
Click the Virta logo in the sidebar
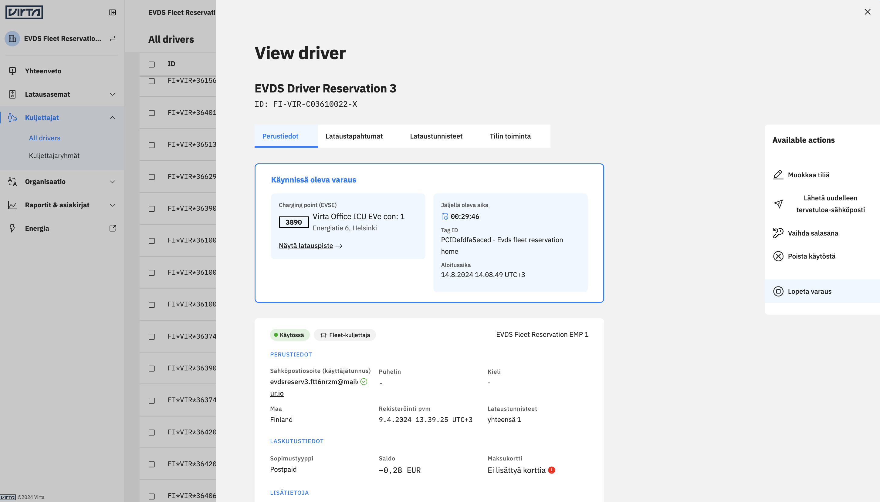(x=24, y=12)
